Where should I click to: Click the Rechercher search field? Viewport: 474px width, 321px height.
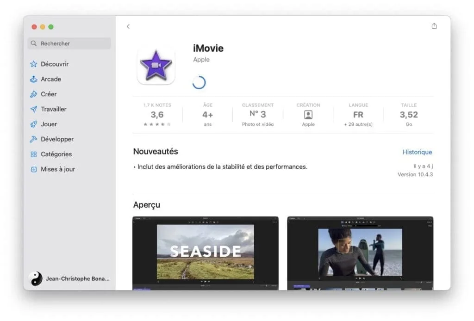coord(69,43)
